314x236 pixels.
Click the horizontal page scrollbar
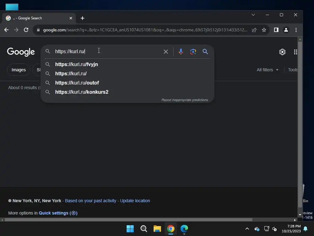pyautogui.click(x=128, y=220)
